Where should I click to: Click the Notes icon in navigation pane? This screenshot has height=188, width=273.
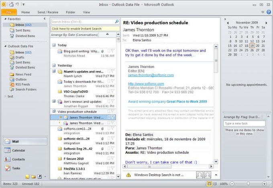[27, 177]
